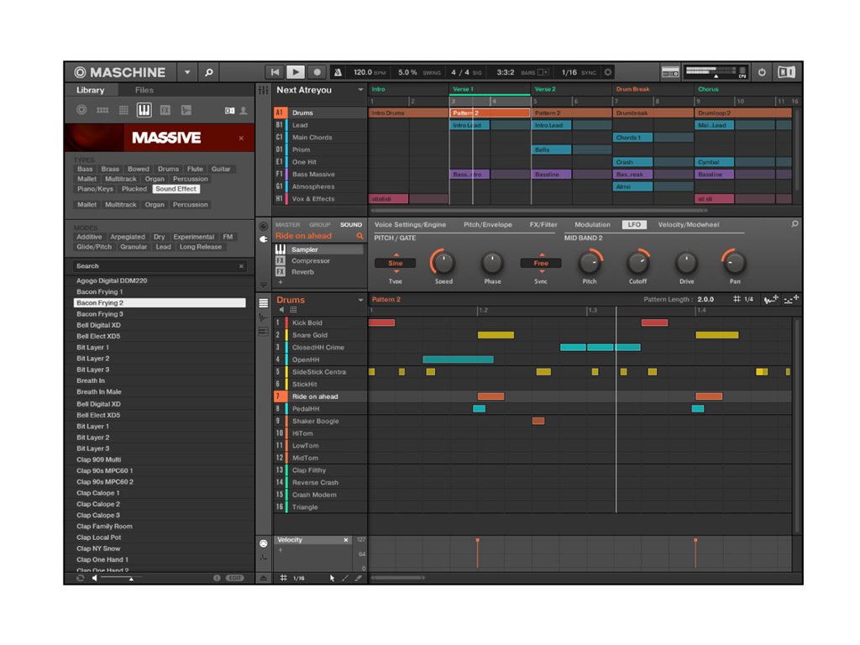
Task: Select the Sound Effect type tag
Action: point(176,189)
